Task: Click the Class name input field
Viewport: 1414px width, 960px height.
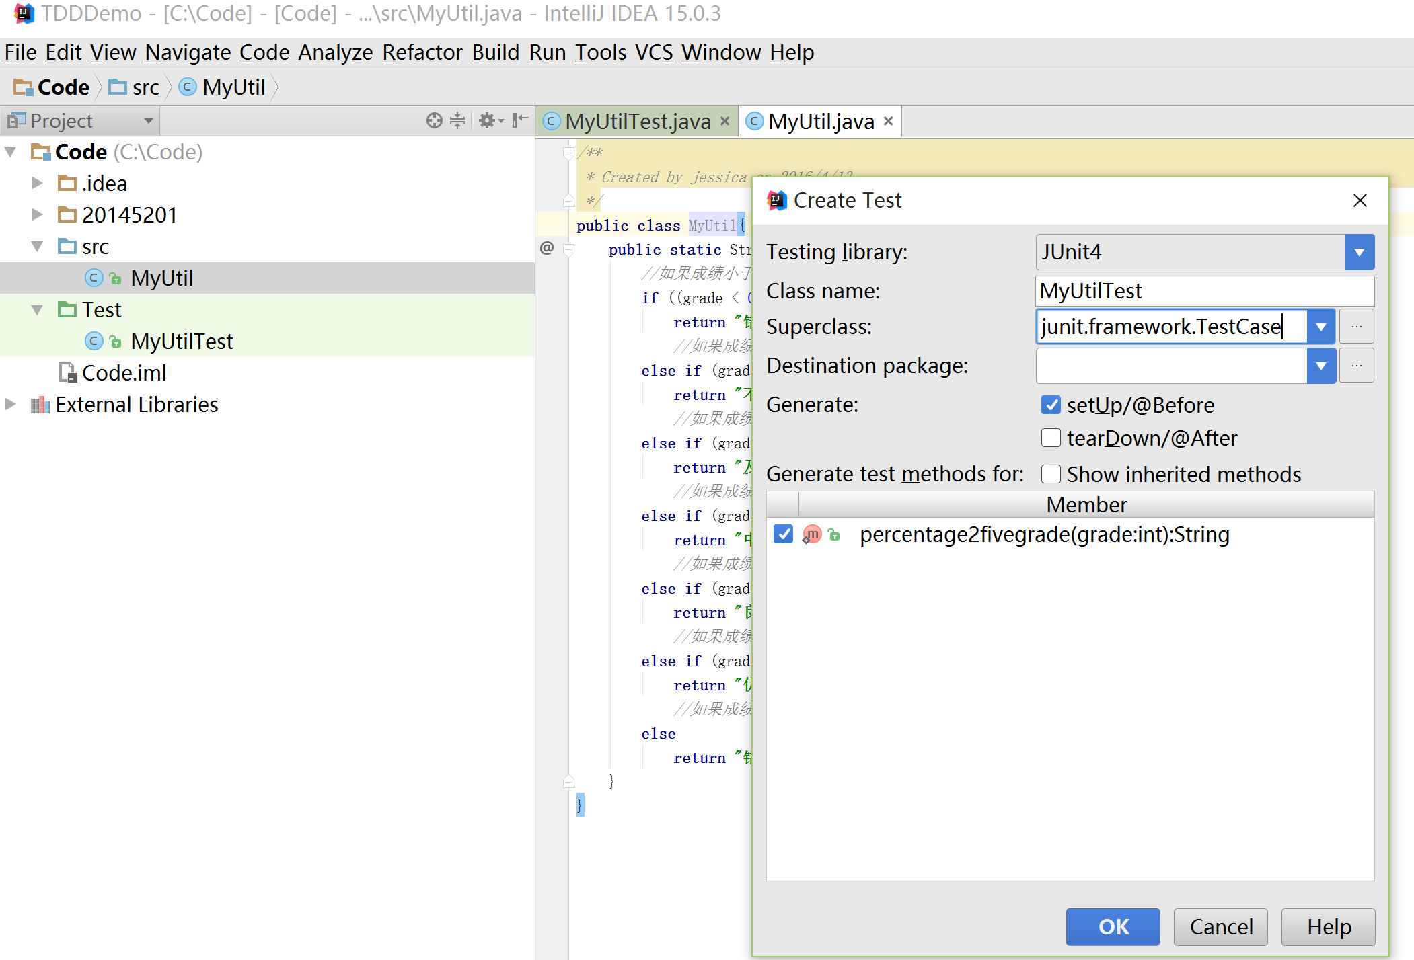Action: 1205,291
